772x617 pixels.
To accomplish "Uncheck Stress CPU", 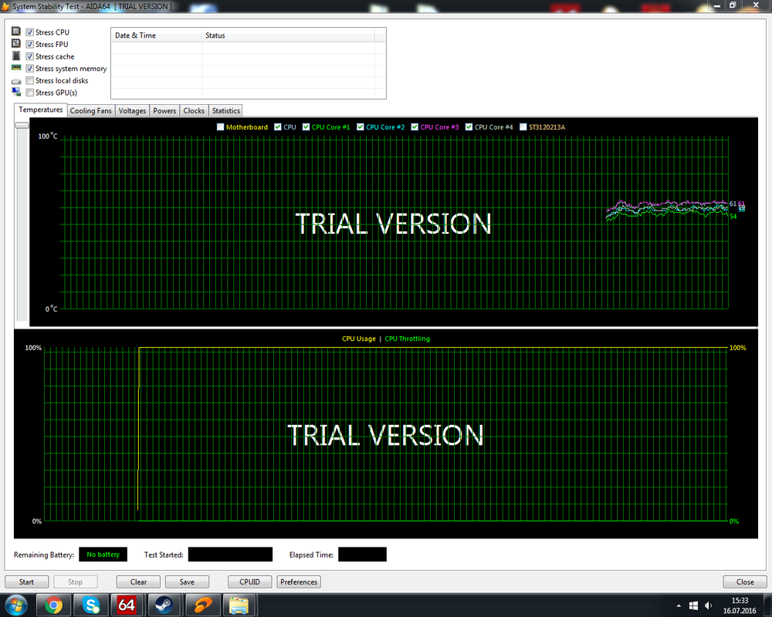I will 29,32.
